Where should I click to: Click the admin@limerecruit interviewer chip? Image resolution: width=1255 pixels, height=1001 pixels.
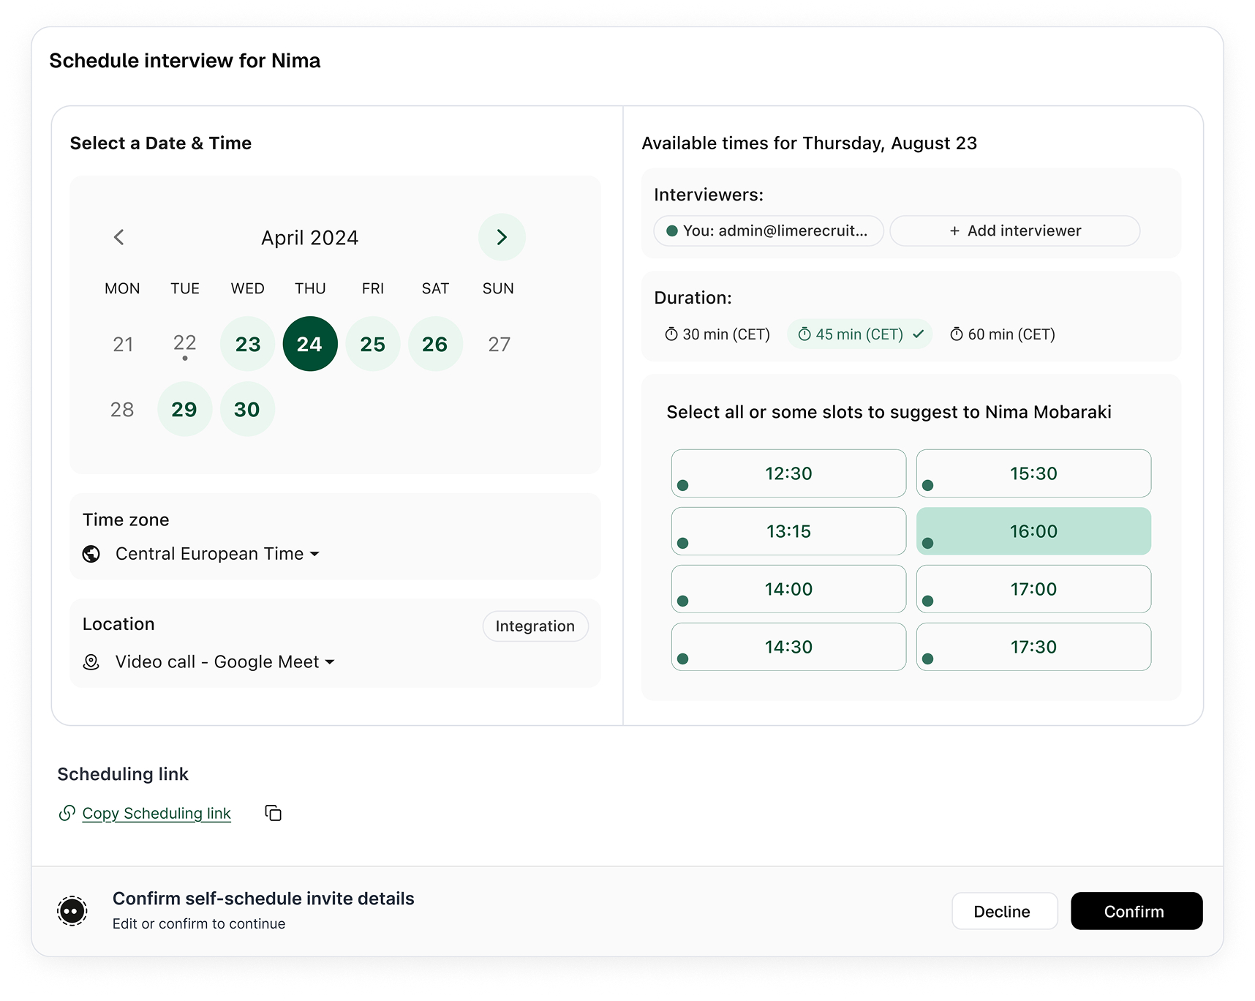point(769,230)
